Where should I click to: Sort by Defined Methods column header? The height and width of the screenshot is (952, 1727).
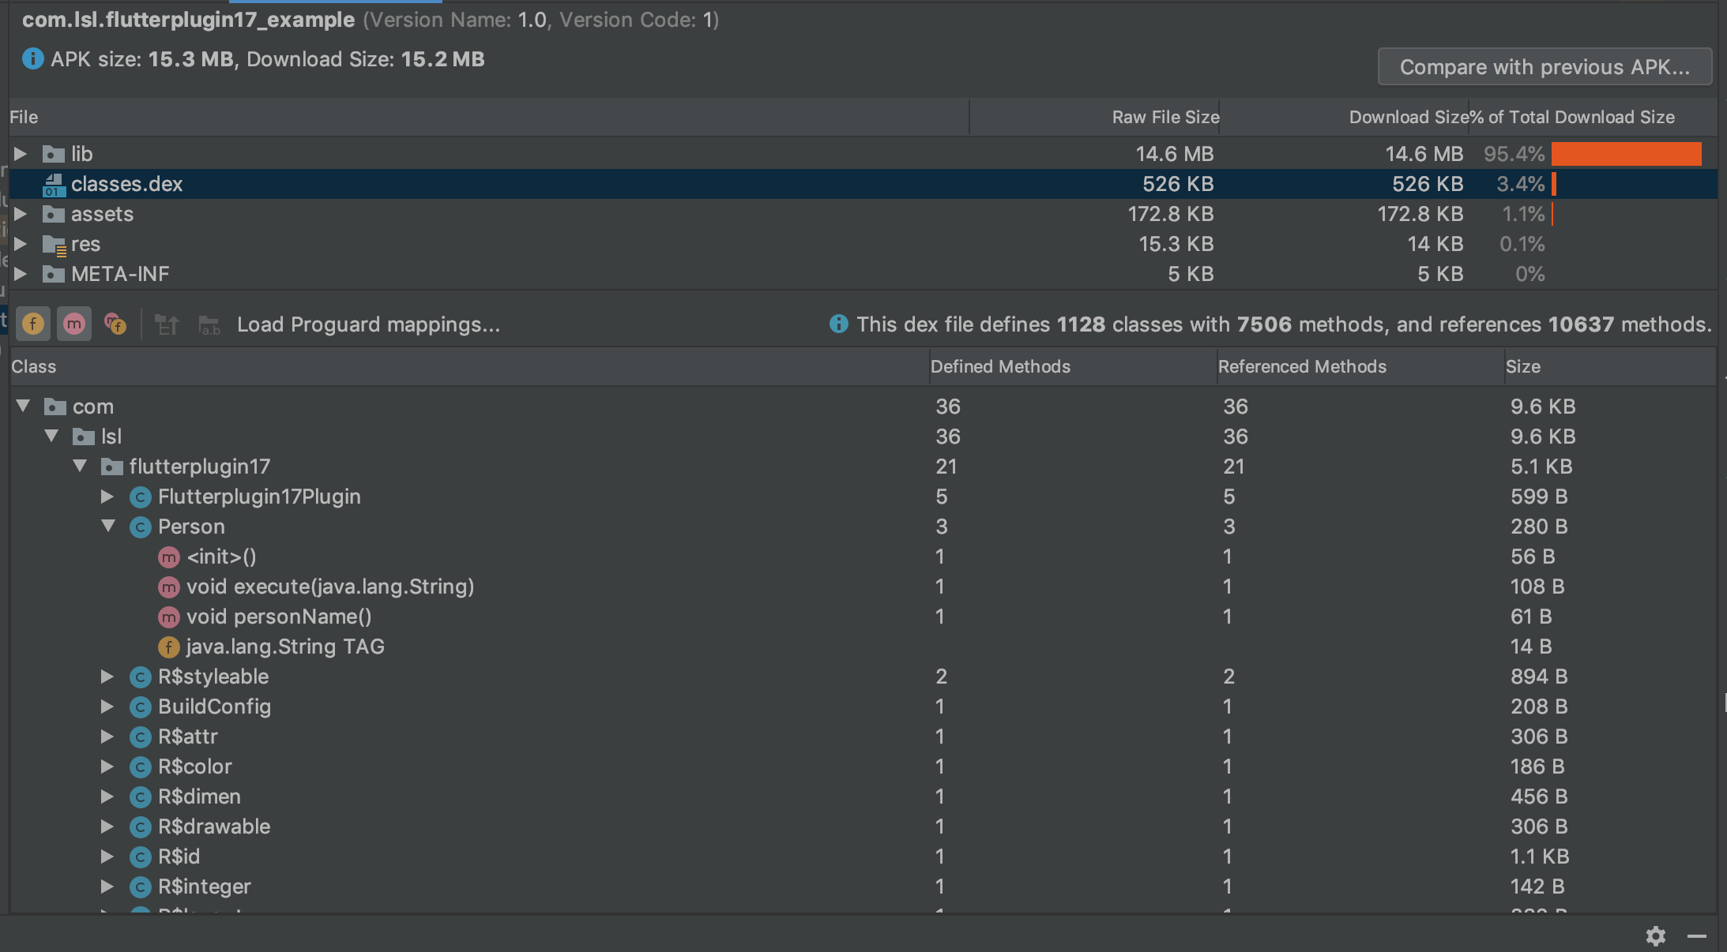point(1000,366)
